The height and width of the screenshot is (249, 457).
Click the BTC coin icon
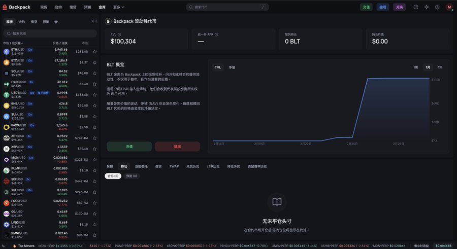7,62
